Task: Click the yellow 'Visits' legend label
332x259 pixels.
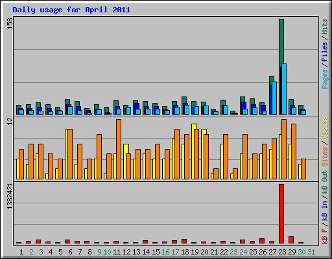Action: point(325,128)
